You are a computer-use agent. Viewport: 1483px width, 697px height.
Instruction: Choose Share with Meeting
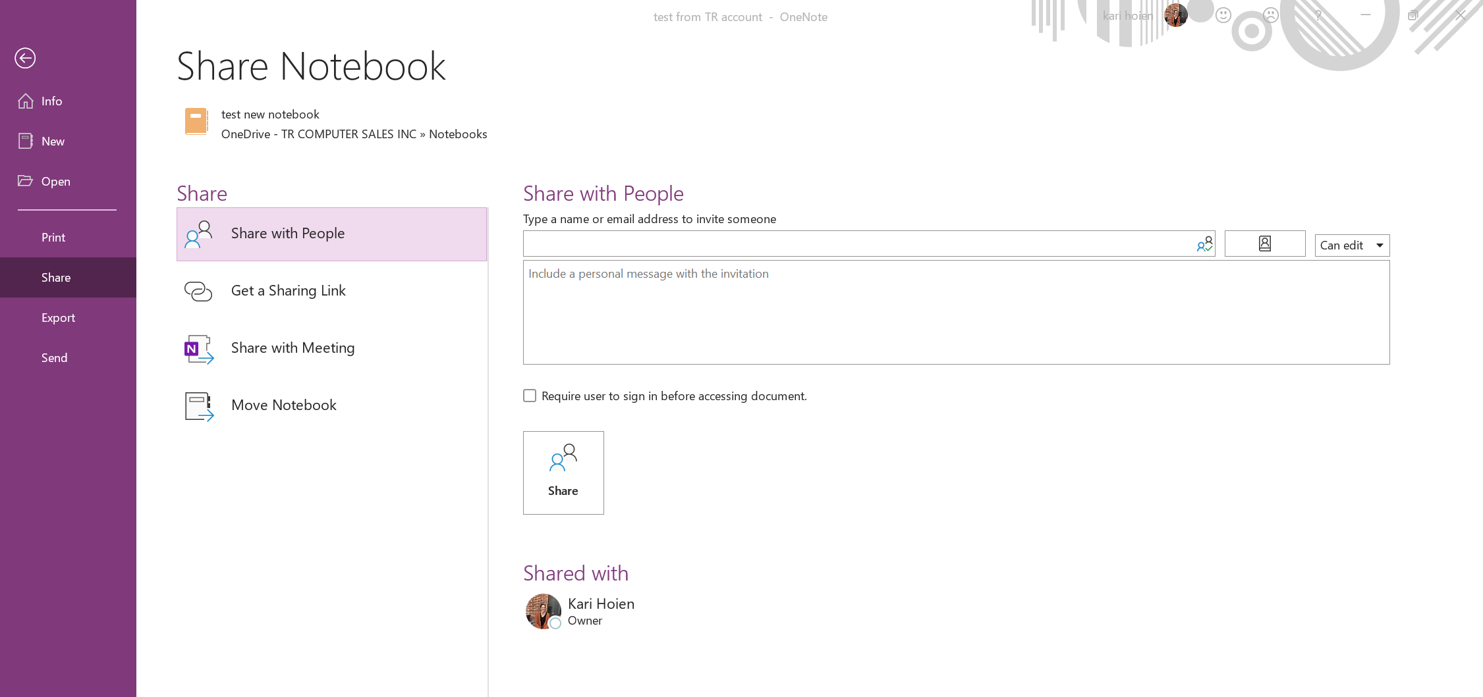pyautogui.click(x=332, y=348)
